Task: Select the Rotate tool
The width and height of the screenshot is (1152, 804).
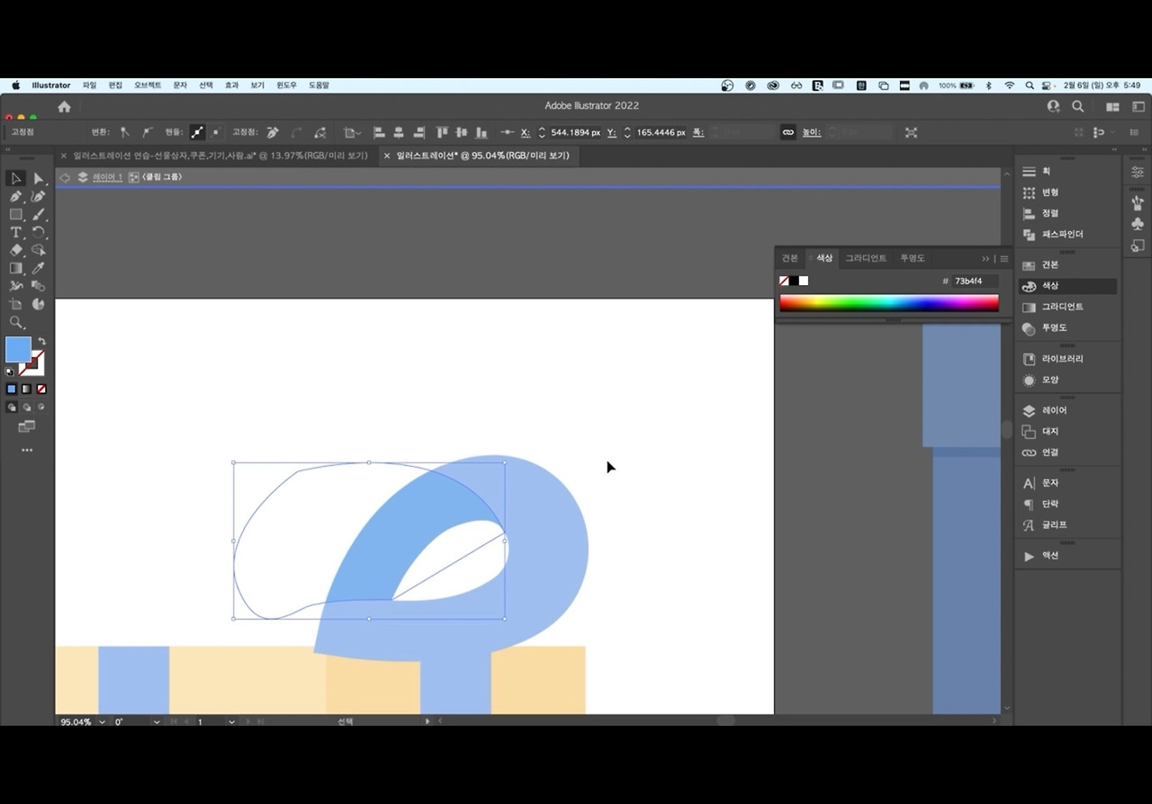Action: (x=39, y=233)
